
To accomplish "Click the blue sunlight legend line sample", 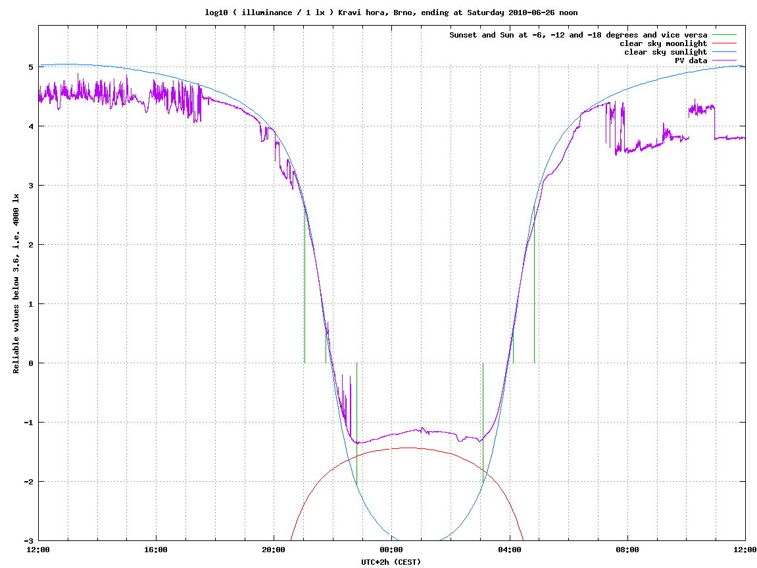I will tap(725, 52).
